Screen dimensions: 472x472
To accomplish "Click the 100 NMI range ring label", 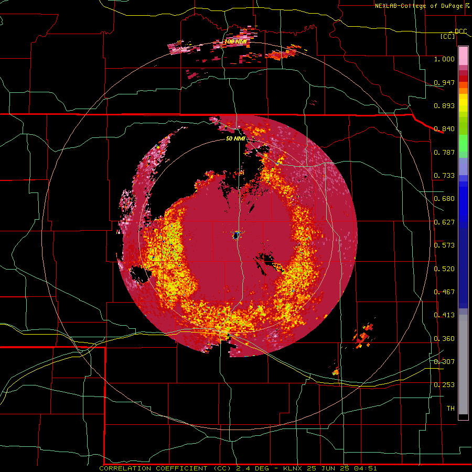I will [x=235, y=41].
